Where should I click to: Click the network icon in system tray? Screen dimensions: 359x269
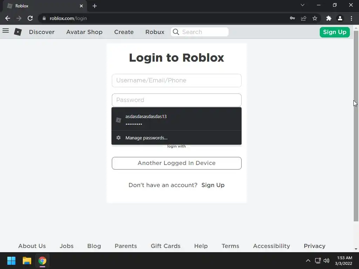tap(318, 261)
